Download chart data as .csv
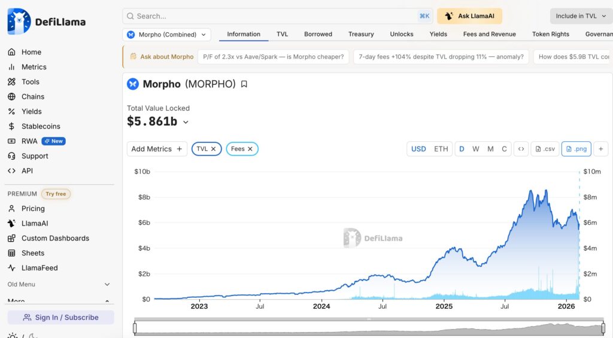The height and width of the screenshot is (338, 613). (x=545, y=149)
